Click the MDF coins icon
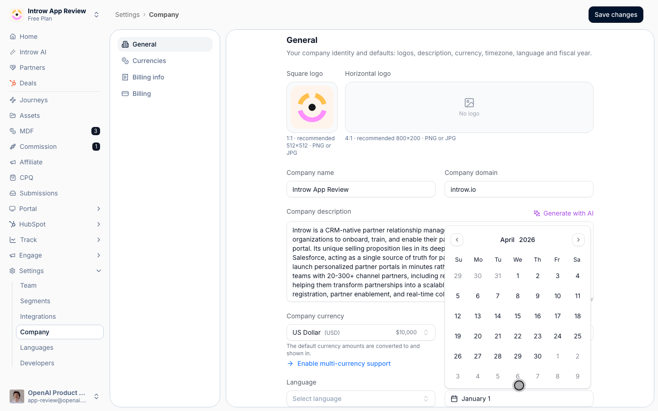658x411 pixels. tap(13, 131)
